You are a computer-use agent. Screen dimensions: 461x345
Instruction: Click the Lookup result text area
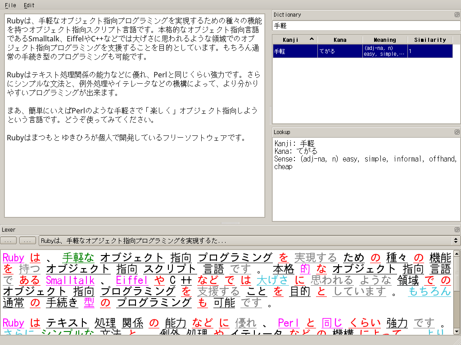[366, 179]
